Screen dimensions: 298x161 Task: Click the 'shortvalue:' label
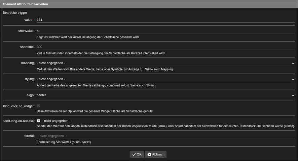coord(27,31)
